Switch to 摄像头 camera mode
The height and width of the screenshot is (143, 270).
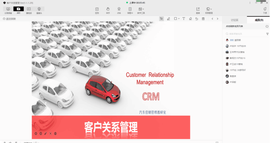point(39,11)
